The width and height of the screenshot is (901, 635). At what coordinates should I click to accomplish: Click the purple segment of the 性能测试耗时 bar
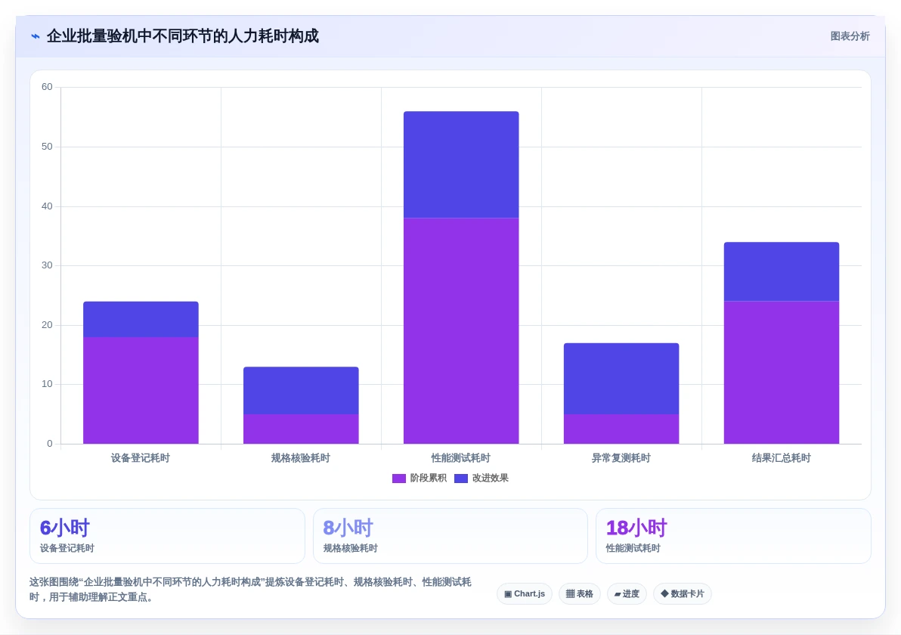tap(461, 331)
